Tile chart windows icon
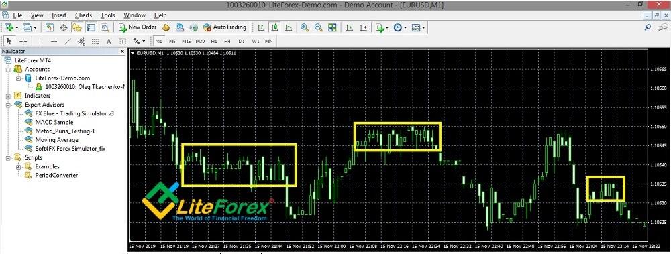Viewport: 671px width, 254px height. tap(332, 27)
